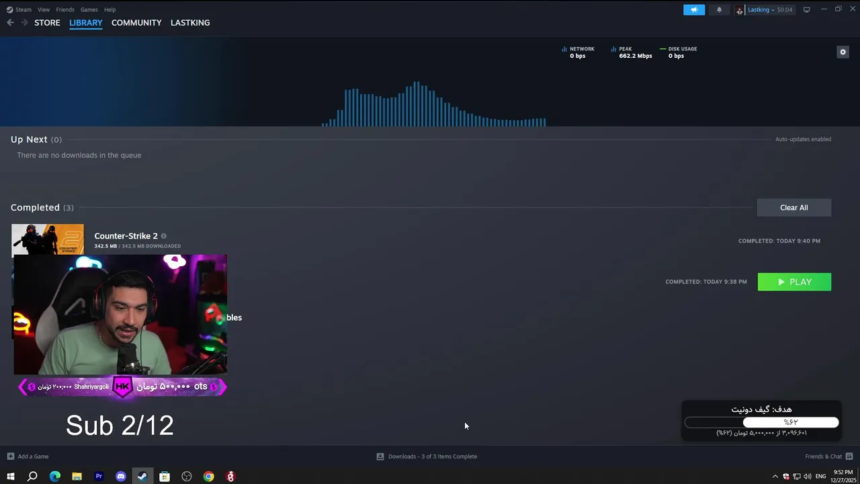Click the 'no downloads in the queue' message

pyautogui.click(x=79, y=155)
